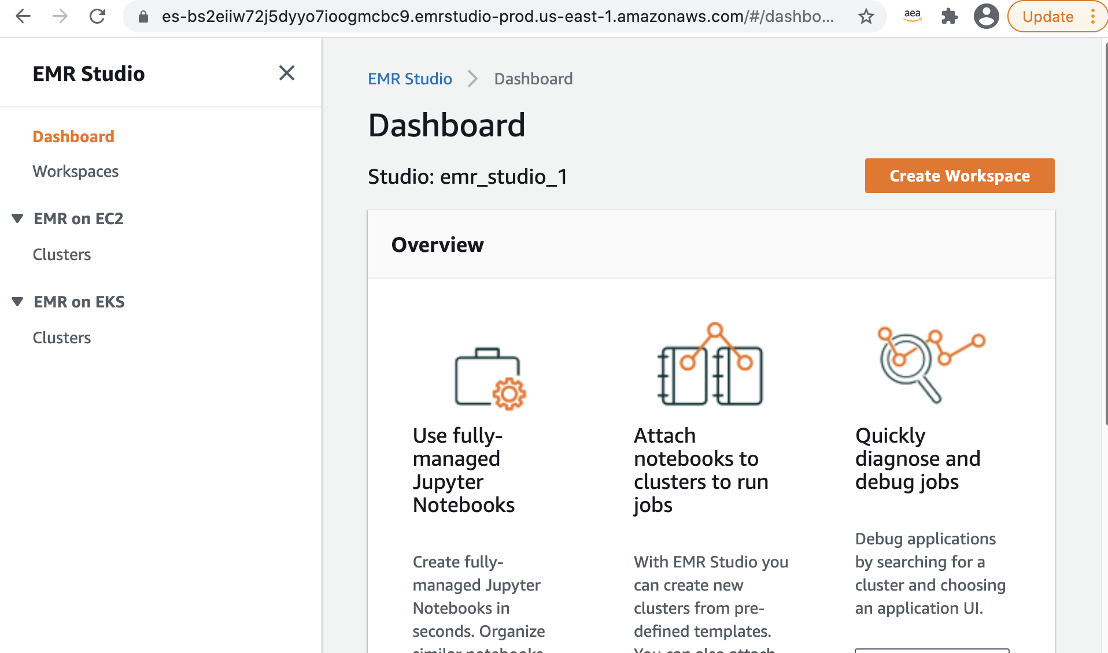Screen dimensions: 1108x653
Task: Click the attach notebooks to clusters icon
Action: click(x=710, y=364)
